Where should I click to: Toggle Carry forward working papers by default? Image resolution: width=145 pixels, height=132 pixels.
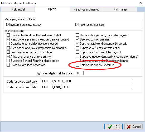[x=77, y=44]
